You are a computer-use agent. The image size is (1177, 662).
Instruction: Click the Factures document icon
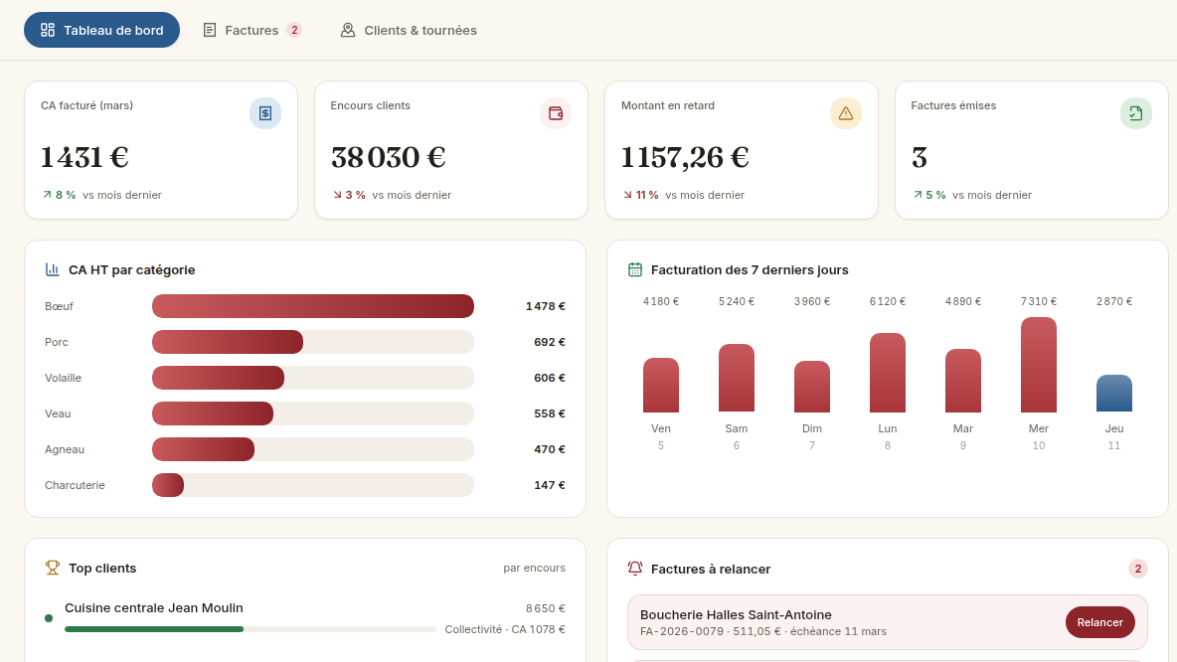(x=210, y=30)
